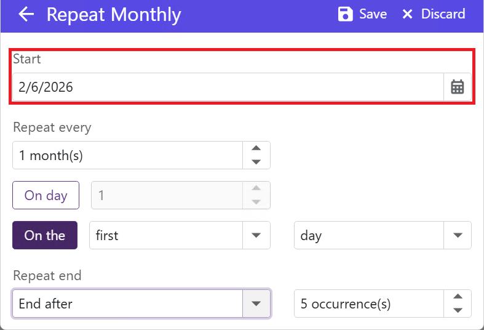The height and width of the screenshot is (330, 484).
Task: Click the '5 occurrence(s)' field
Action: pyautogui.click(x=369, y=304)
